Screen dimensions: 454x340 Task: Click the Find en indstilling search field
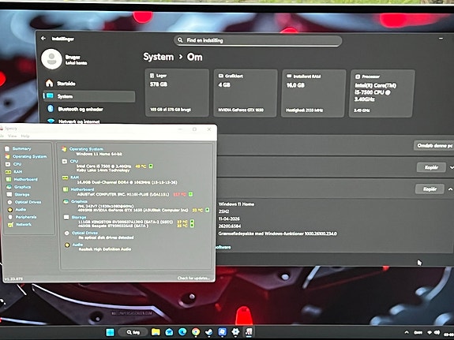pos(257,40)
